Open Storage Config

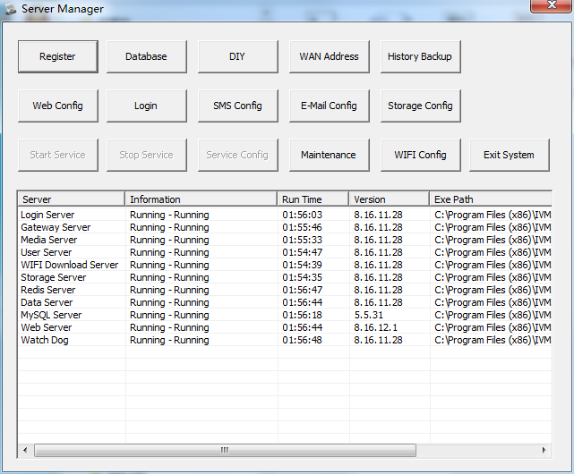420,106
